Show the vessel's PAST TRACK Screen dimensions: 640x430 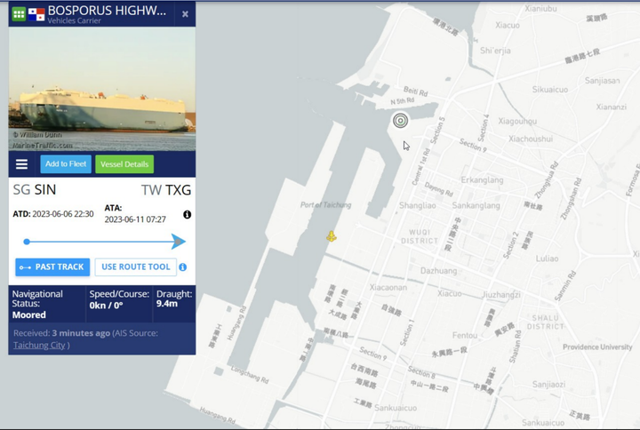52,267
